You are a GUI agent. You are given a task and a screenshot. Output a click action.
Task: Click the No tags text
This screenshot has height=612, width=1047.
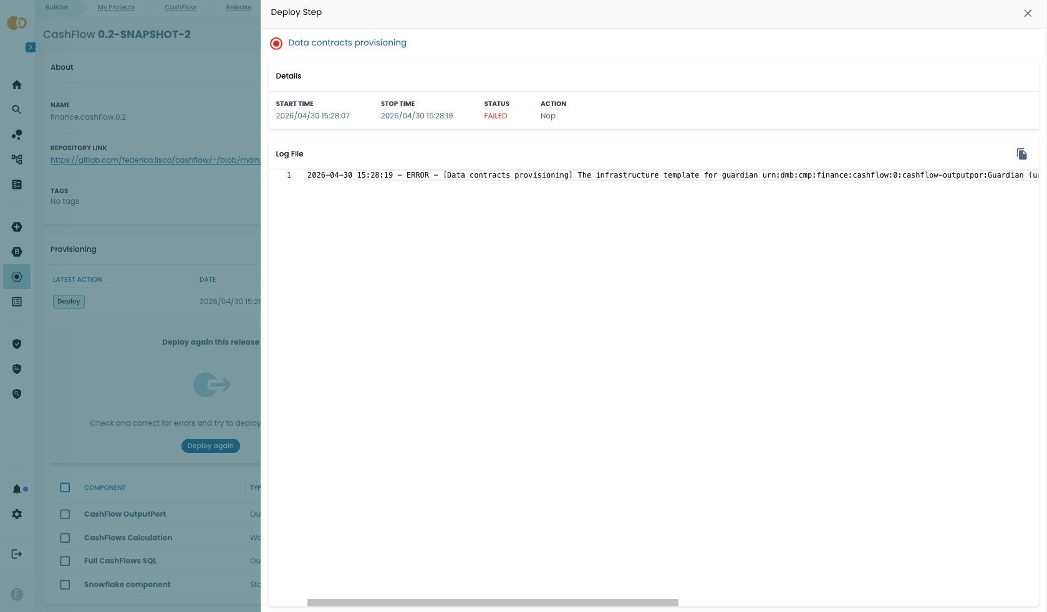pos(65,201)
